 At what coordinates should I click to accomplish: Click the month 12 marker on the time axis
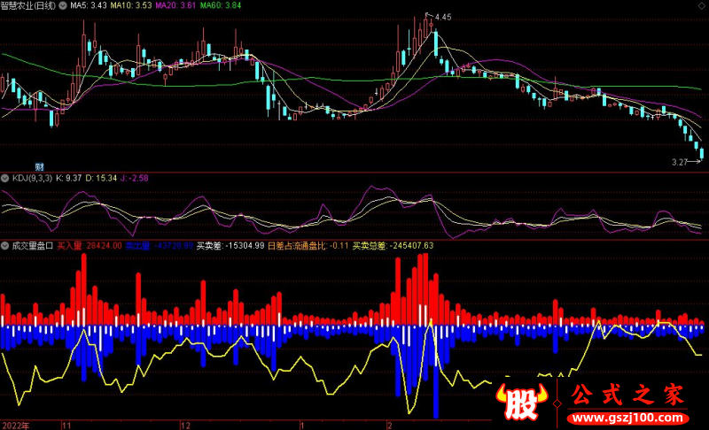pos(185,426)
